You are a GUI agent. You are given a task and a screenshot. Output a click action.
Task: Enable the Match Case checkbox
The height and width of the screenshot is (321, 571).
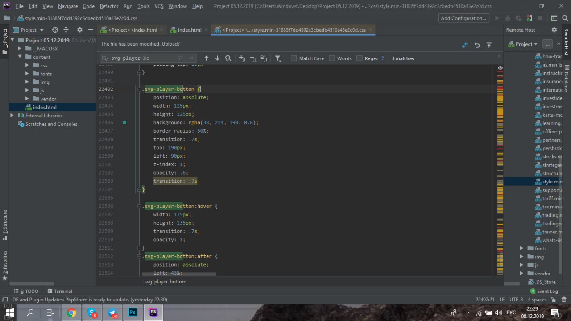click(x=294, y=58)
